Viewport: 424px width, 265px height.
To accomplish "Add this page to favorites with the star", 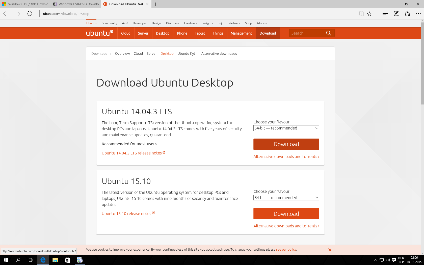I will 369,14.
